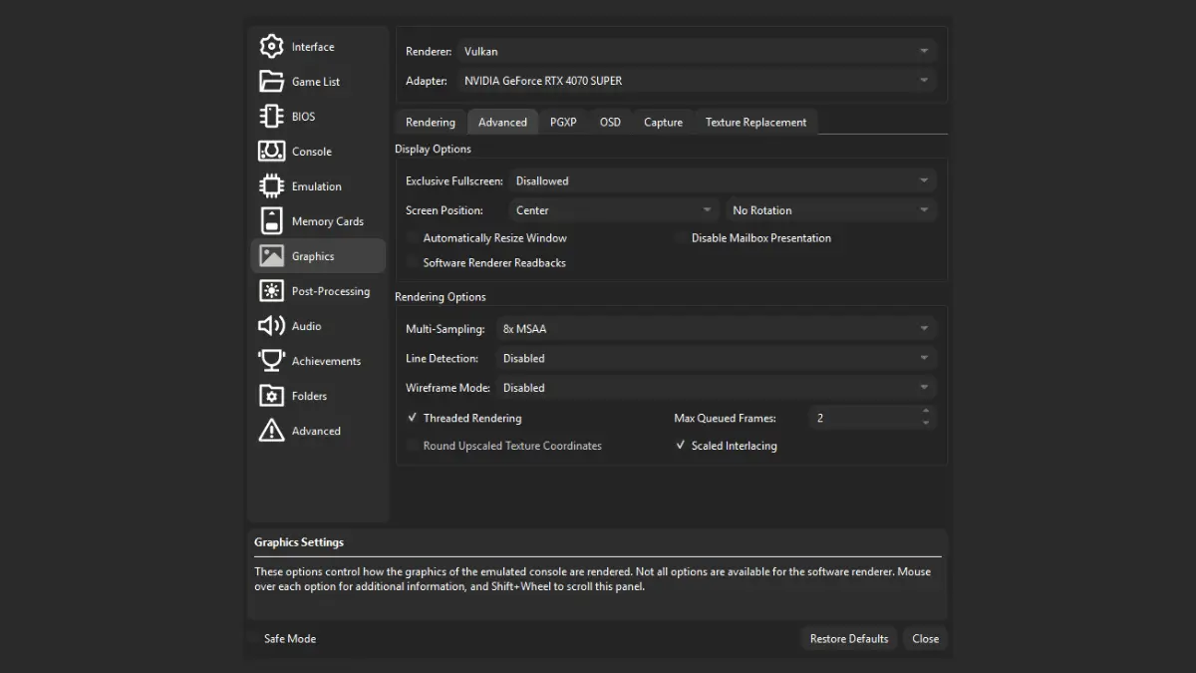Image resolution: width=1196 pixels, height=673 pixels.
Task: Select Post-Processing text in sidebar
Action: pos(331,291)
